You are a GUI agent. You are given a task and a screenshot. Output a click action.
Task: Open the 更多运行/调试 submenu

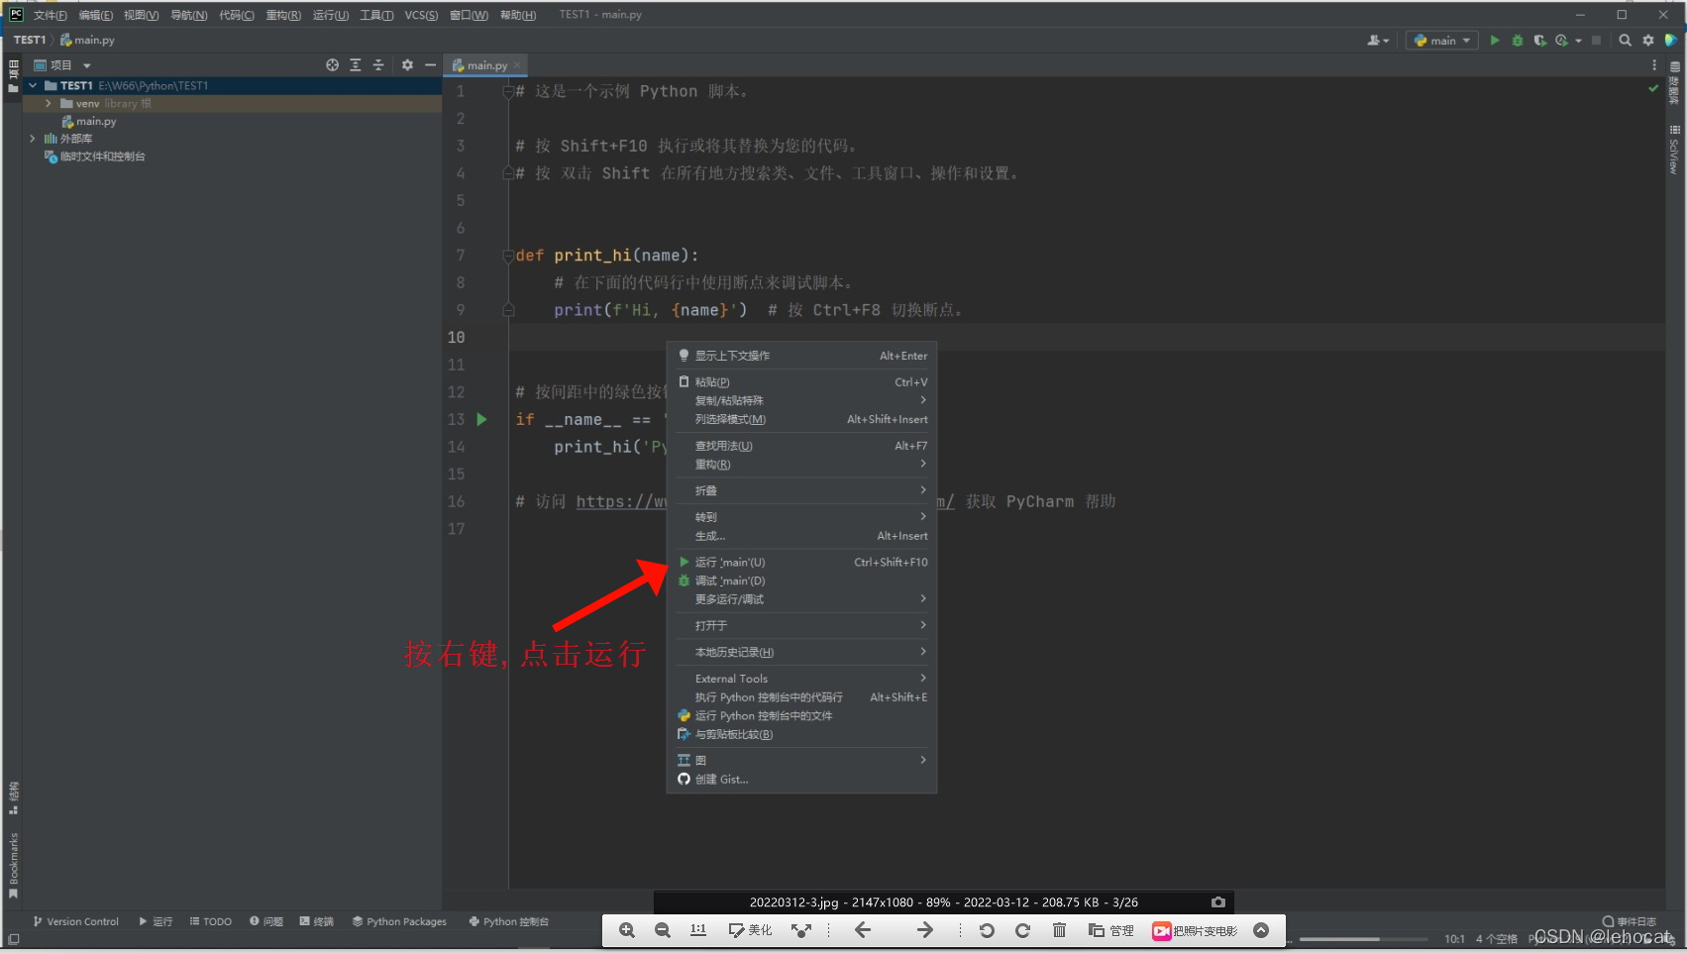click(802, 599)
